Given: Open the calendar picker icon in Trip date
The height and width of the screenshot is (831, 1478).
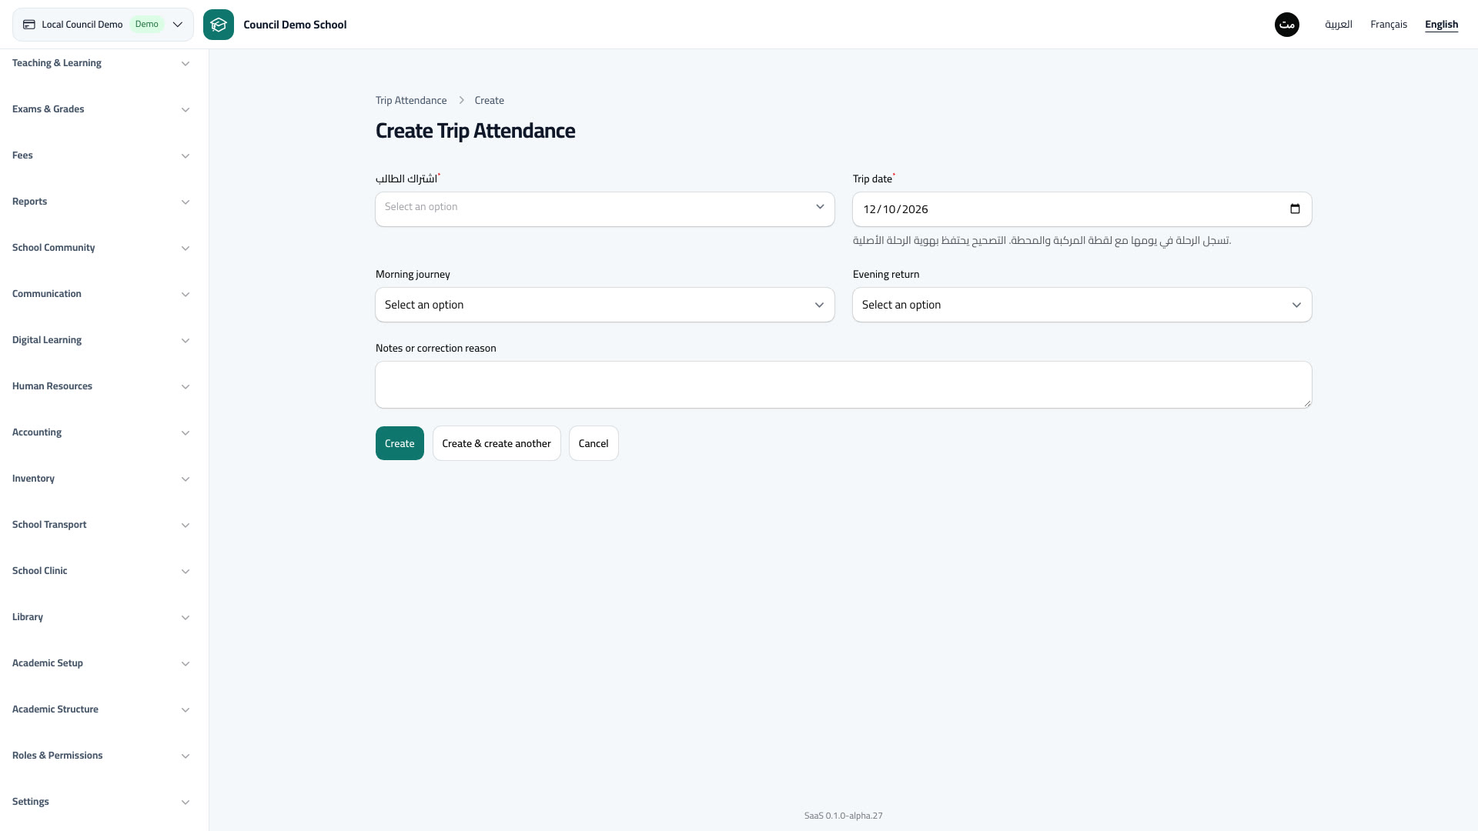Looking at the screenshot, I should (x=1295, y=209).
